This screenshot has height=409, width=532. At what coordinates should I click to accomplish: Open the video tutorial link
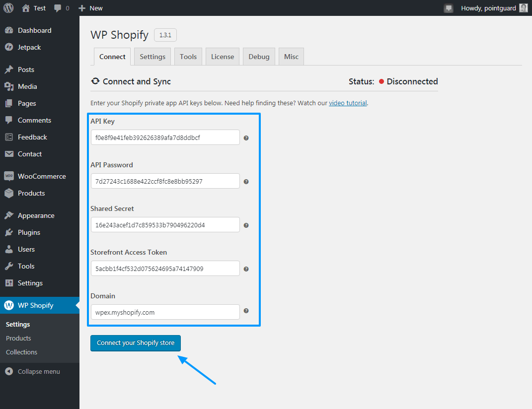pos(348,103)
